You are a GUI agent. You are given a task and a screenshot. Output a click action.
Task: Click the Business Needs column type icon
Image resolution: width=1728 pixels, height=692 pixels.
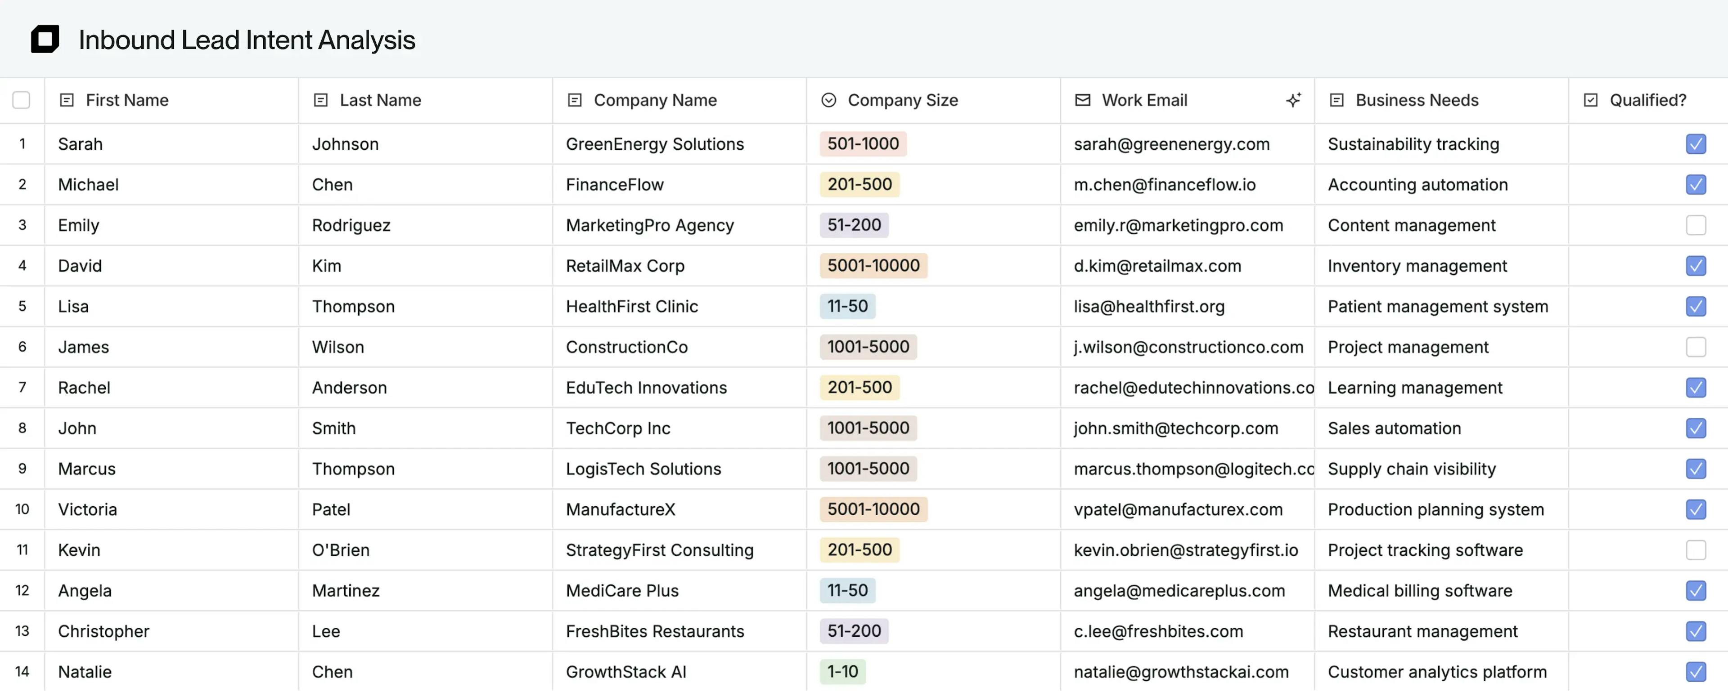point(1336,100)
